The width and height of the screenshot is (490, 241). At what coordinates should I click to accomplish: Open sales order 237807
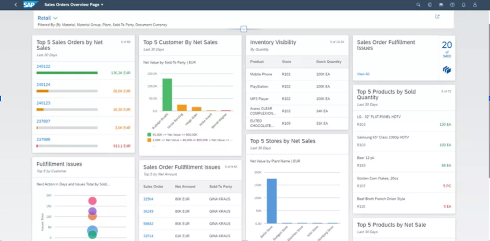point(43,121)
